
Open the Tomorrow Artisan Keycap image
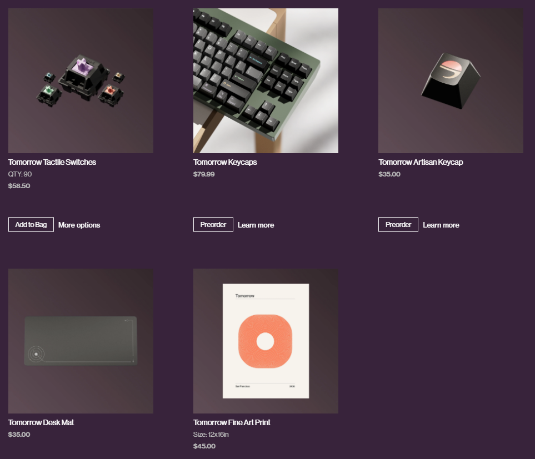click(451, 81)
